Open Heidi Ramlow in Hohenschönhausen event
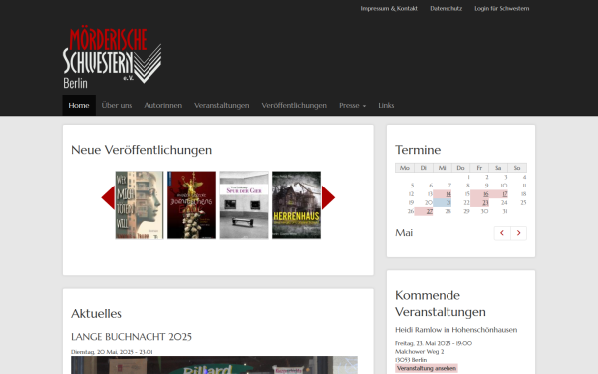The height and width of the screenshot is (374, 598). (455, 330)
